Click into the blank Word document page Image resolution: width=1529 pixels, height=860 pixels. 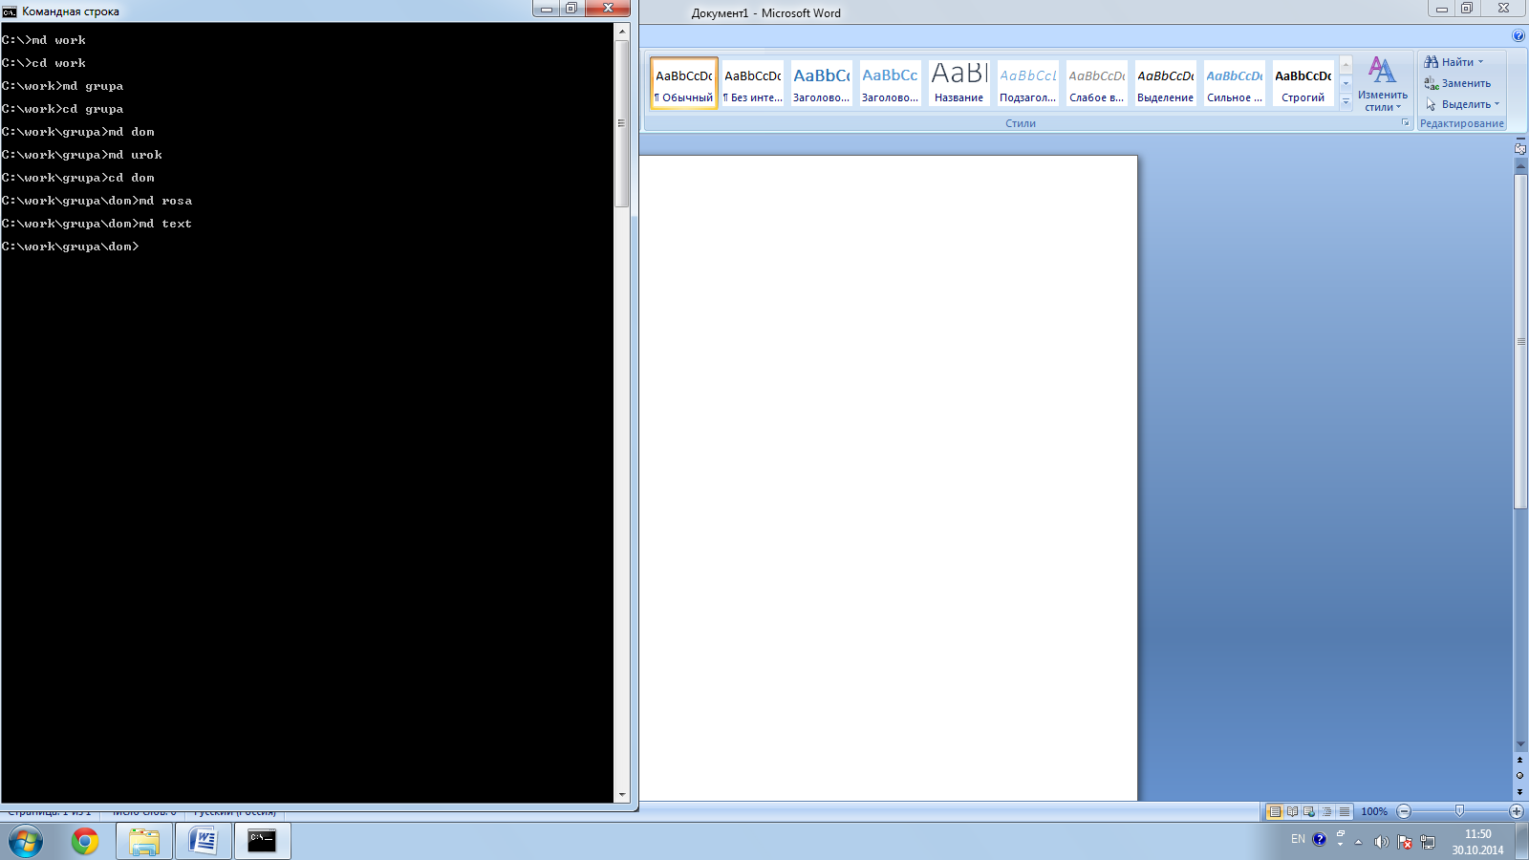click(888, 478)
